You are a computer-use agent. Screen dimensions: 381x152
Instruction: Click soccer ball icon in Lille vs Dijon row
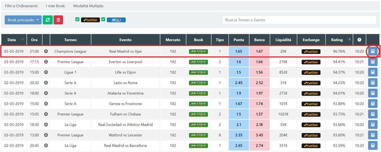46,72
